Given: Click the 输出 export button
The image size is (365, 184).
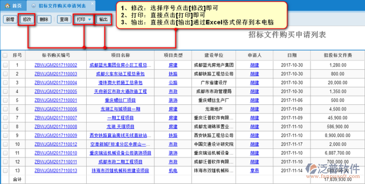Looking at the screenshot, I should click(x=104, y=20).
